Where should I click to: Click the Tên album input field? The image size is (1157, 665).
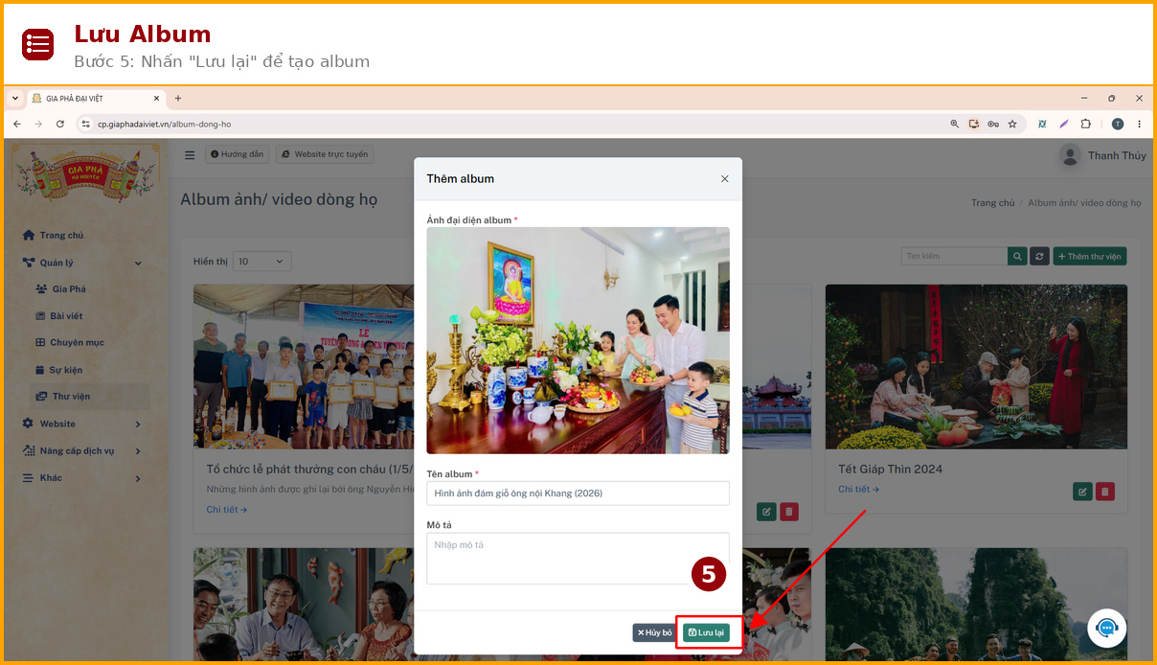click(578, 493)
